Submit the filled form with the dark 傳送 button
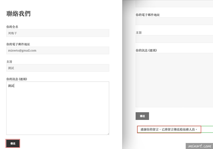The image size is (213, 149). click(x=13, y=143)
